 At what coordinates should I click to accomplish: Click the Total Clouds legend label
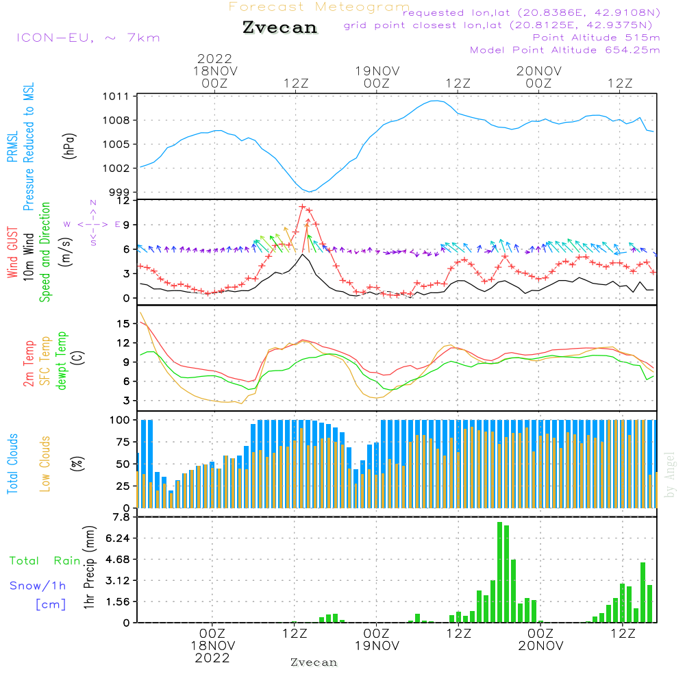[12, 463]
